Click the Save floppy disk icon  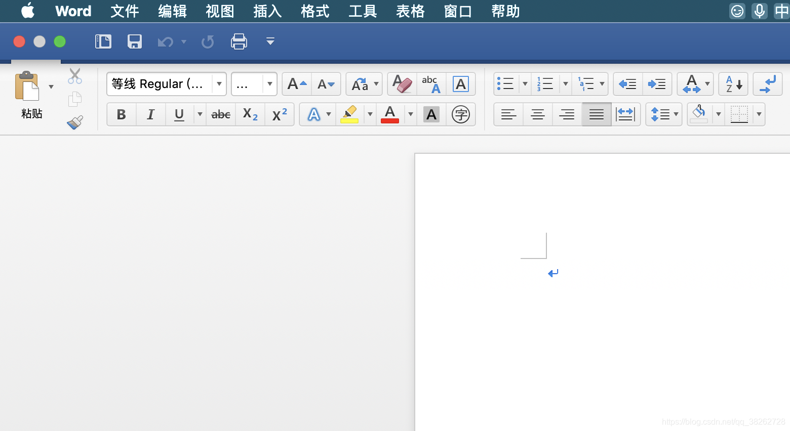coord(135,41)
